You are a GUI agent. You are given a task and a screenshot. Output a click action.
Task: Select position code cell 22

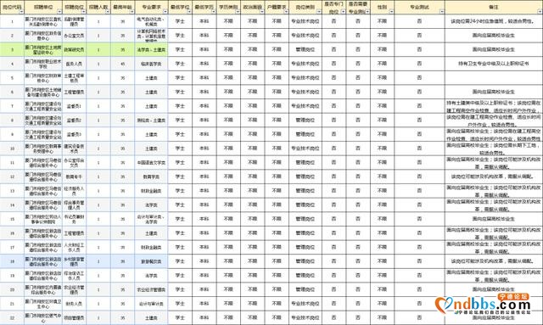(x=12, y=317)
